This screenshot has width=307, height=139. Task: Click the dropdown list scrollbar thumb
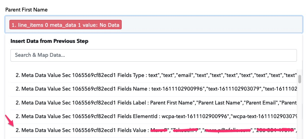point(300,79)
